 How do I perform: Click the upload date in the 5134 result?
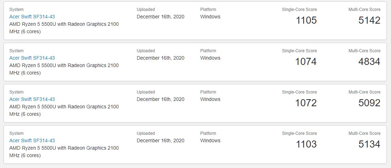click(x=160, y=140)
